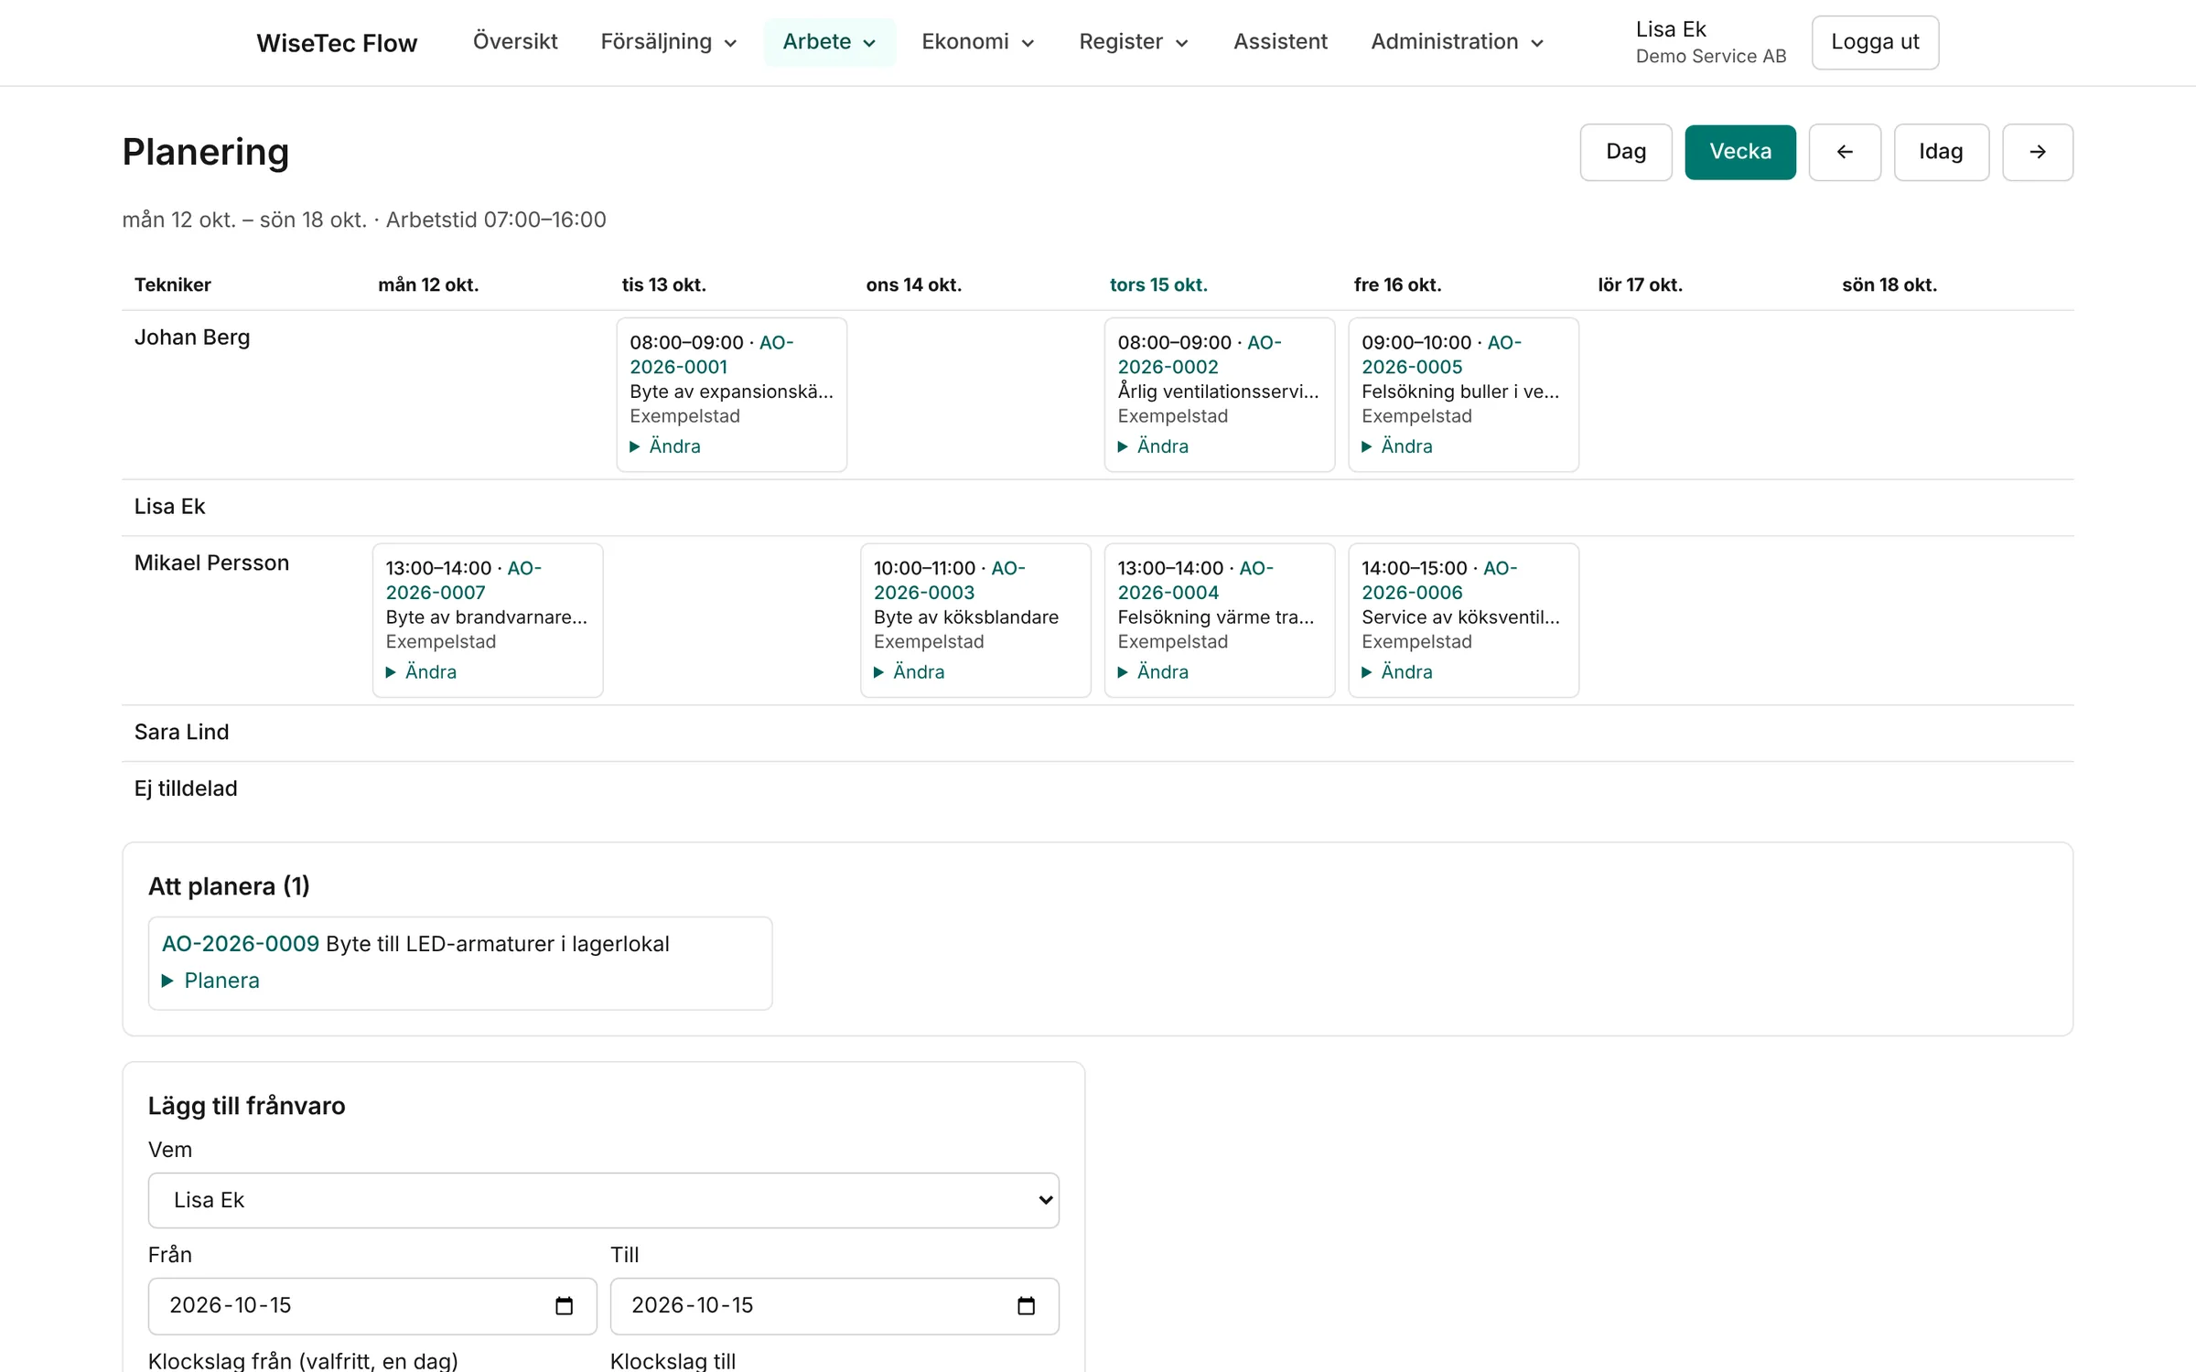This screenshot has height=1372, width=2196.
Task: Expand Ändra for AO-2026-0002
Action: pyautogui.click(x=1153, y=446)
